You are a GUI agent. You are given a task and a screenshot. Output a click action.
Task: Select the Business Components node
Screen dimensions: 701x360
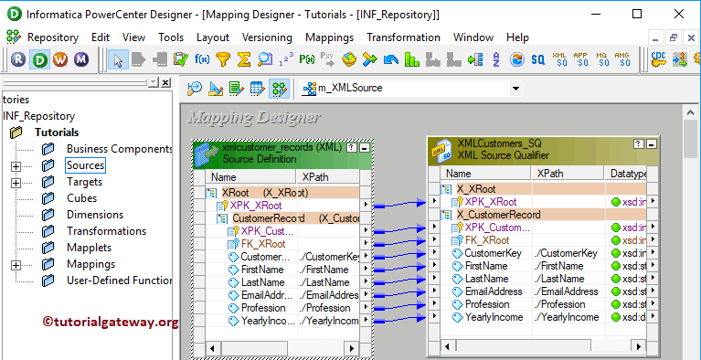120,149
